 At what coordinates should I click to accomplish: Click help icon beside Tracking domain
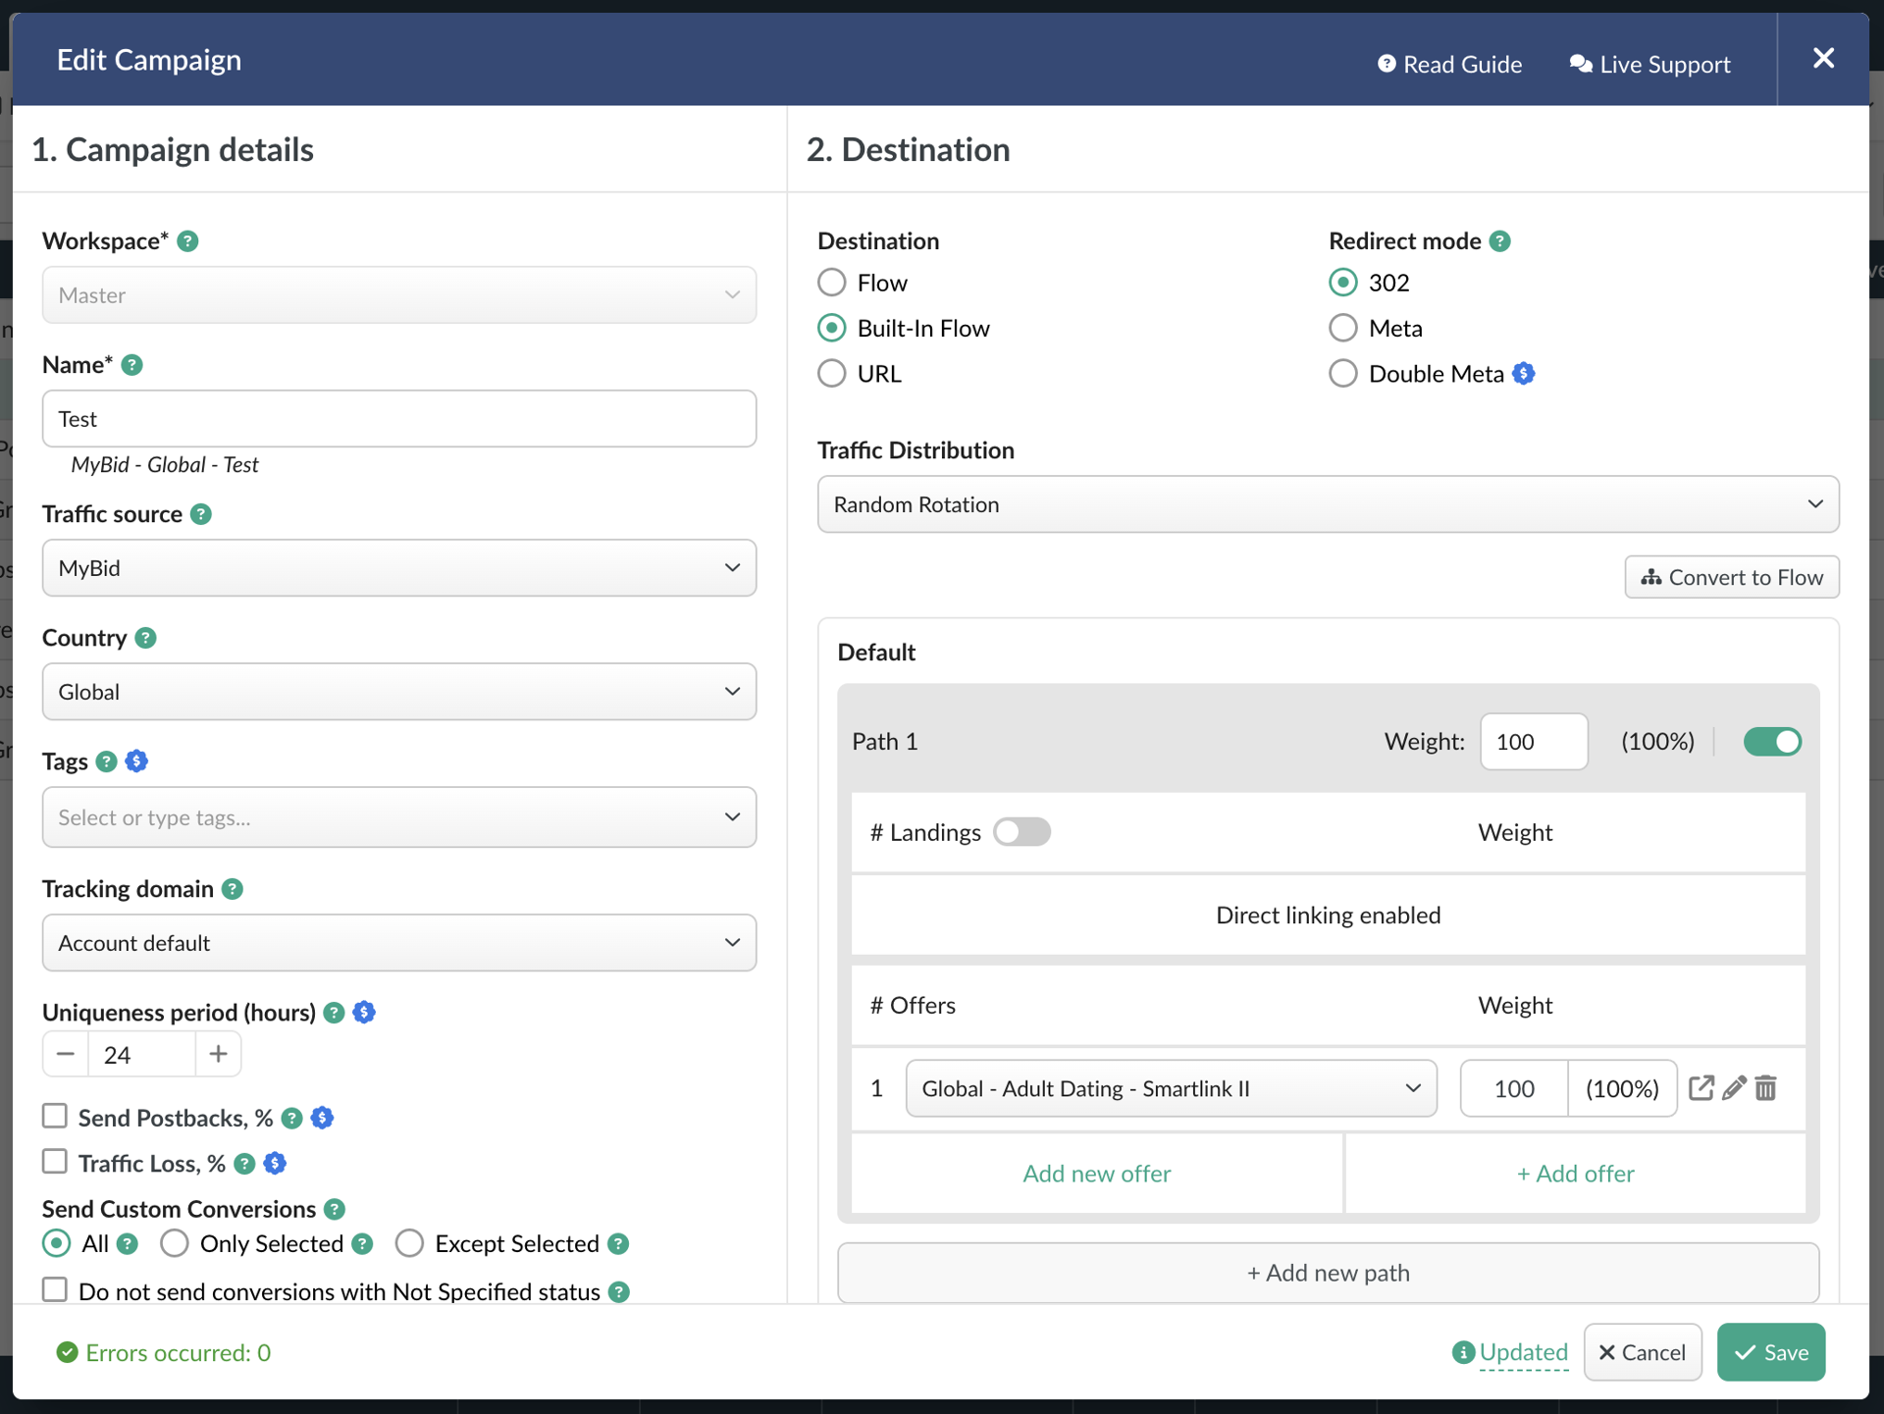point(233,889)
